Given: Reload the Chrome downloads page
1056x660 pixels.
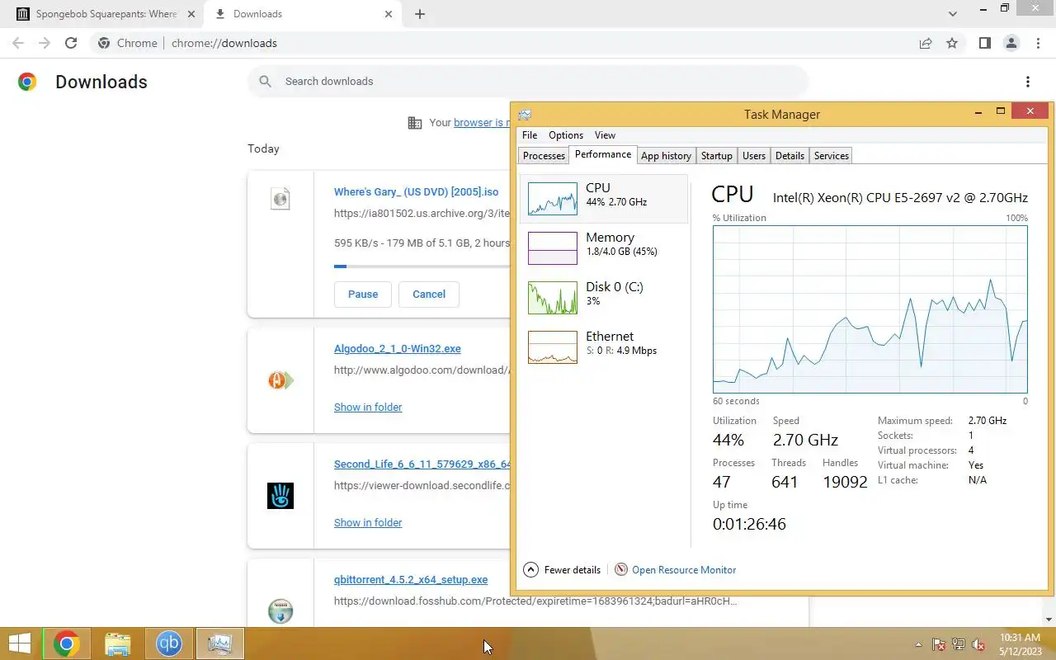Looking at the screenshot, I should pos(71,43).
